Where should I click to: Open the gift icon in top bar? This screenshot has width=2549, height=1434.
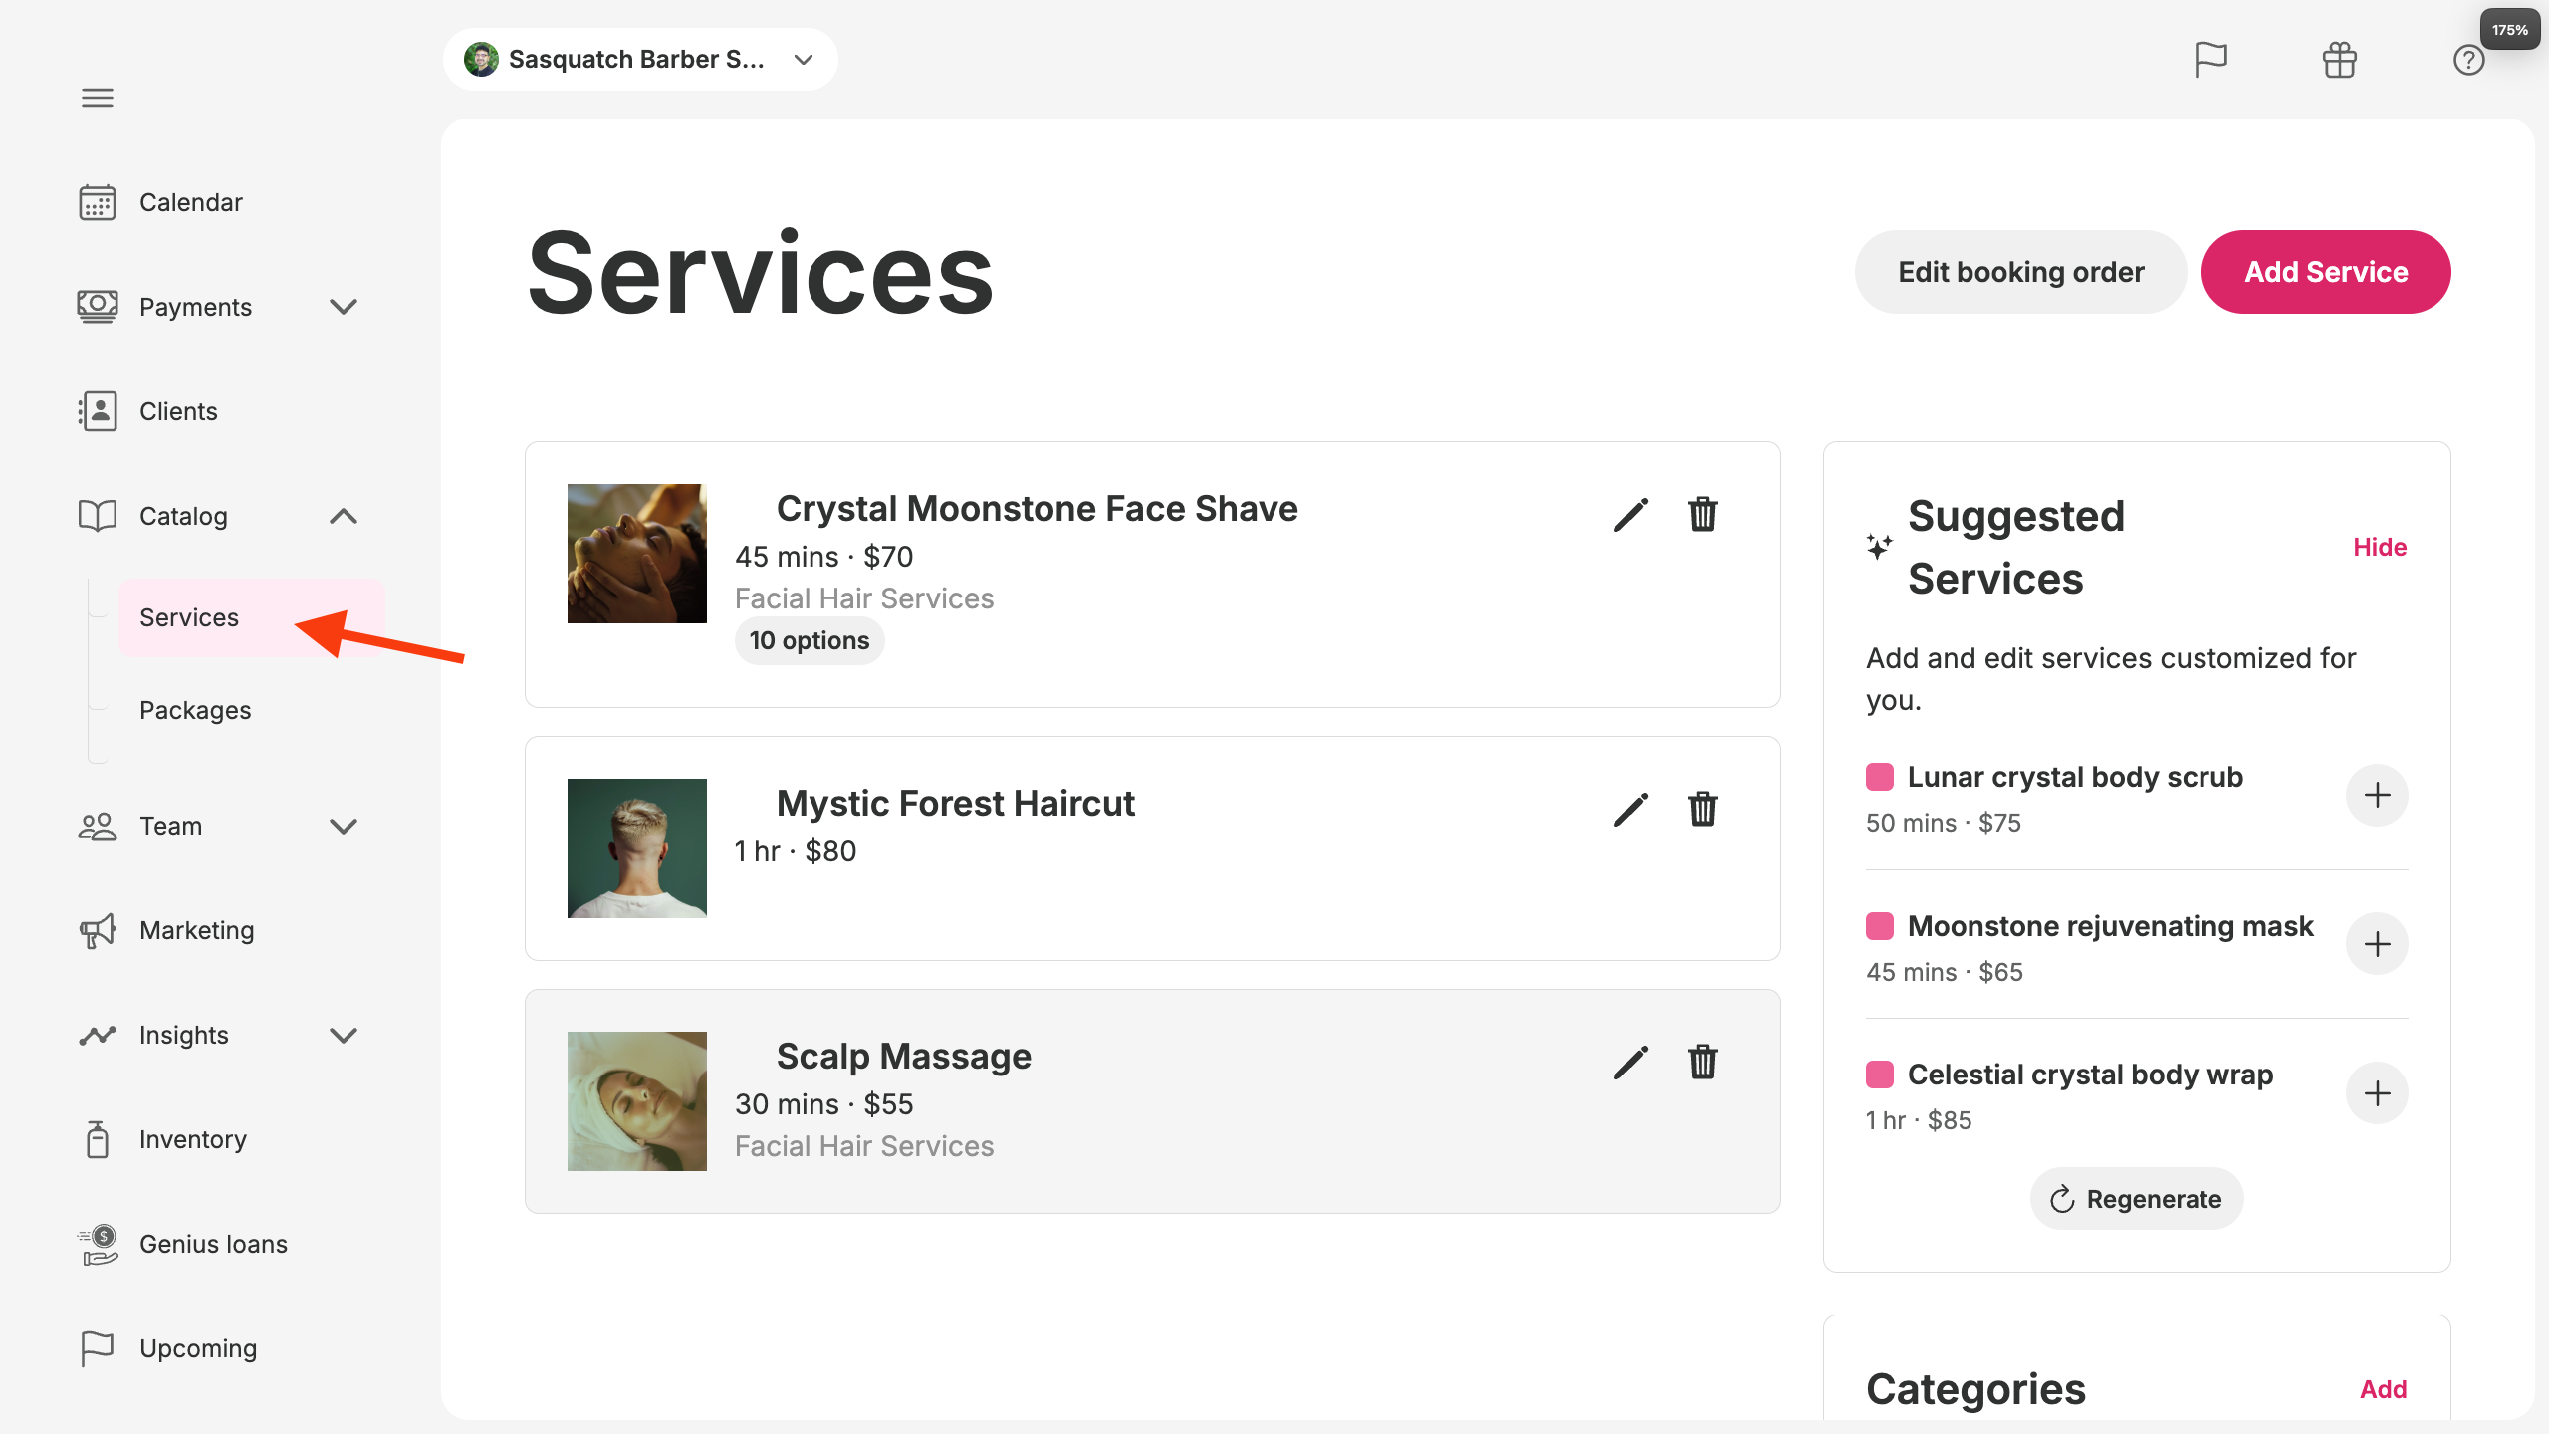[2340, 60]
